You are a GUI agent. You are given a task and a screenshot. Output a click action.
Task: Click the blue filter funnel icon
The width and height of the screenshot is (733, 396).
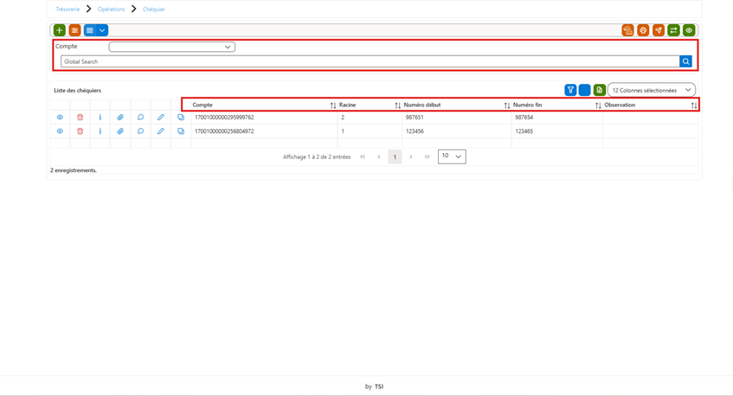point(570,90)
